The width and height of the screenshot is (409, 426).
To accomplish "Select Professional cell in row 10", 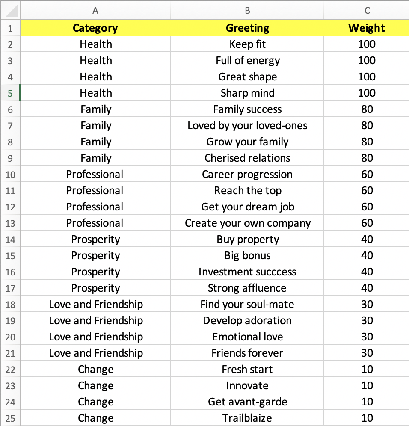I will [95, 174].
